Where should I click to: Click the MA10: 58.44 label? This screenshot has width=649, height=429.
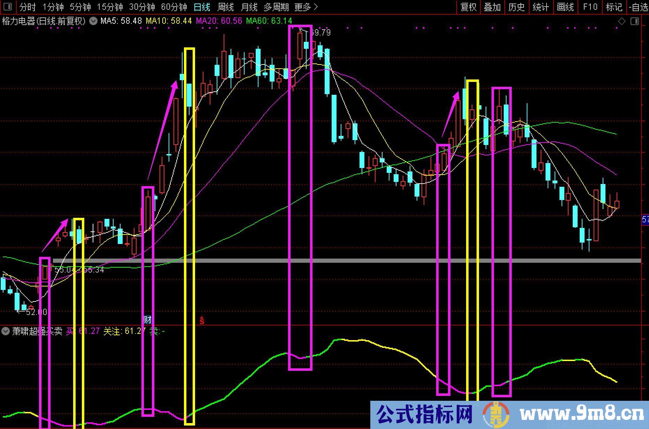click(169, 21)
